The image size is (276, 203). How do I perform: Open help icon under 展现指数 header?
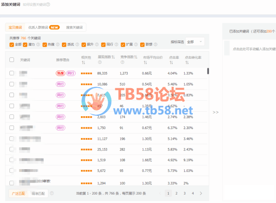pos(100,62)
